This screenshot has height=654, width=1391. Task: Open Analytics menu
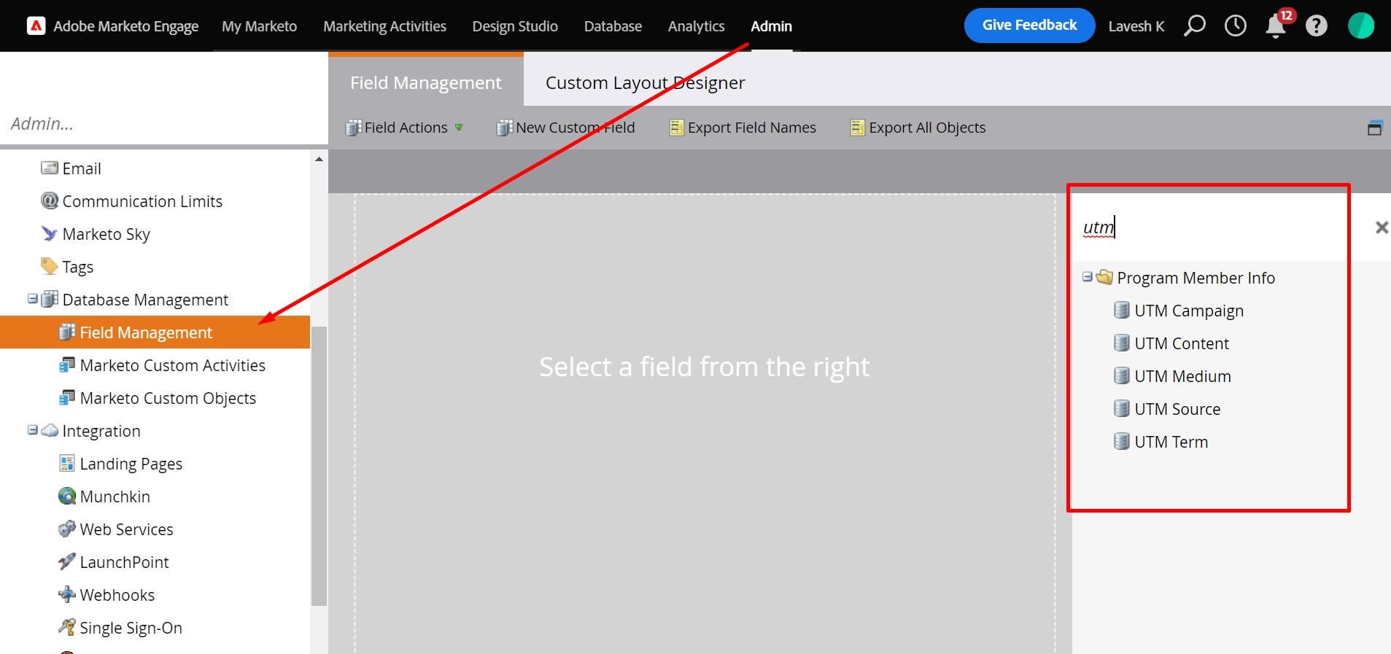[696, 26]
